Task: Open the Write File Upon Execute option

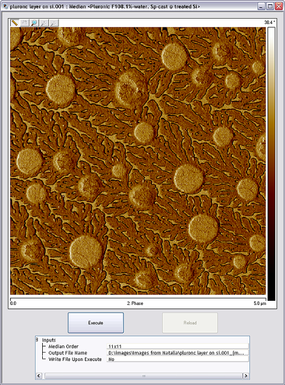Action: coord(178,359)
